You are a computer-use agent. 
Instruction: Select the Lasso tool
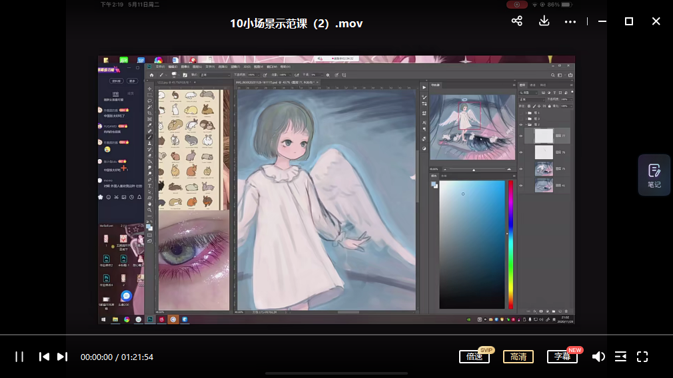[x=149, y=101]
